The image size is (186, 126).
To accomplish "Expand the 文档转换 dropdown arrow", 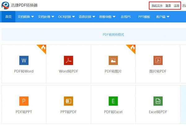I will pos(33,17).
